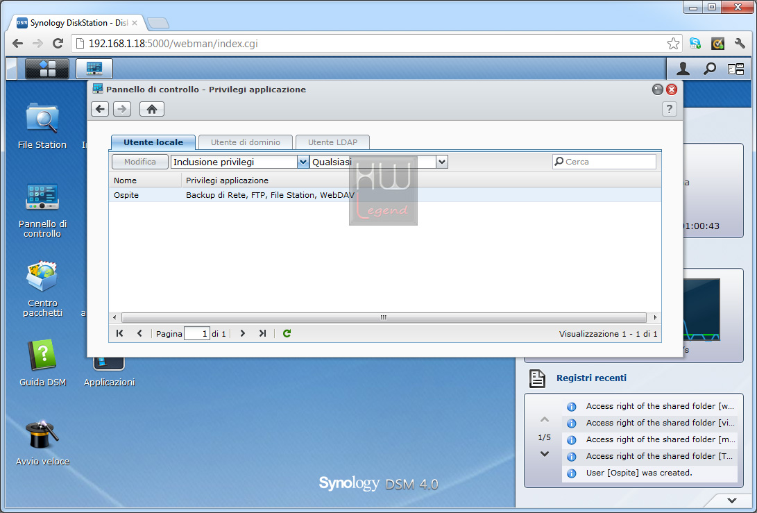Click the 'User [Ospite] was created.' log entry

pos(650,473)
